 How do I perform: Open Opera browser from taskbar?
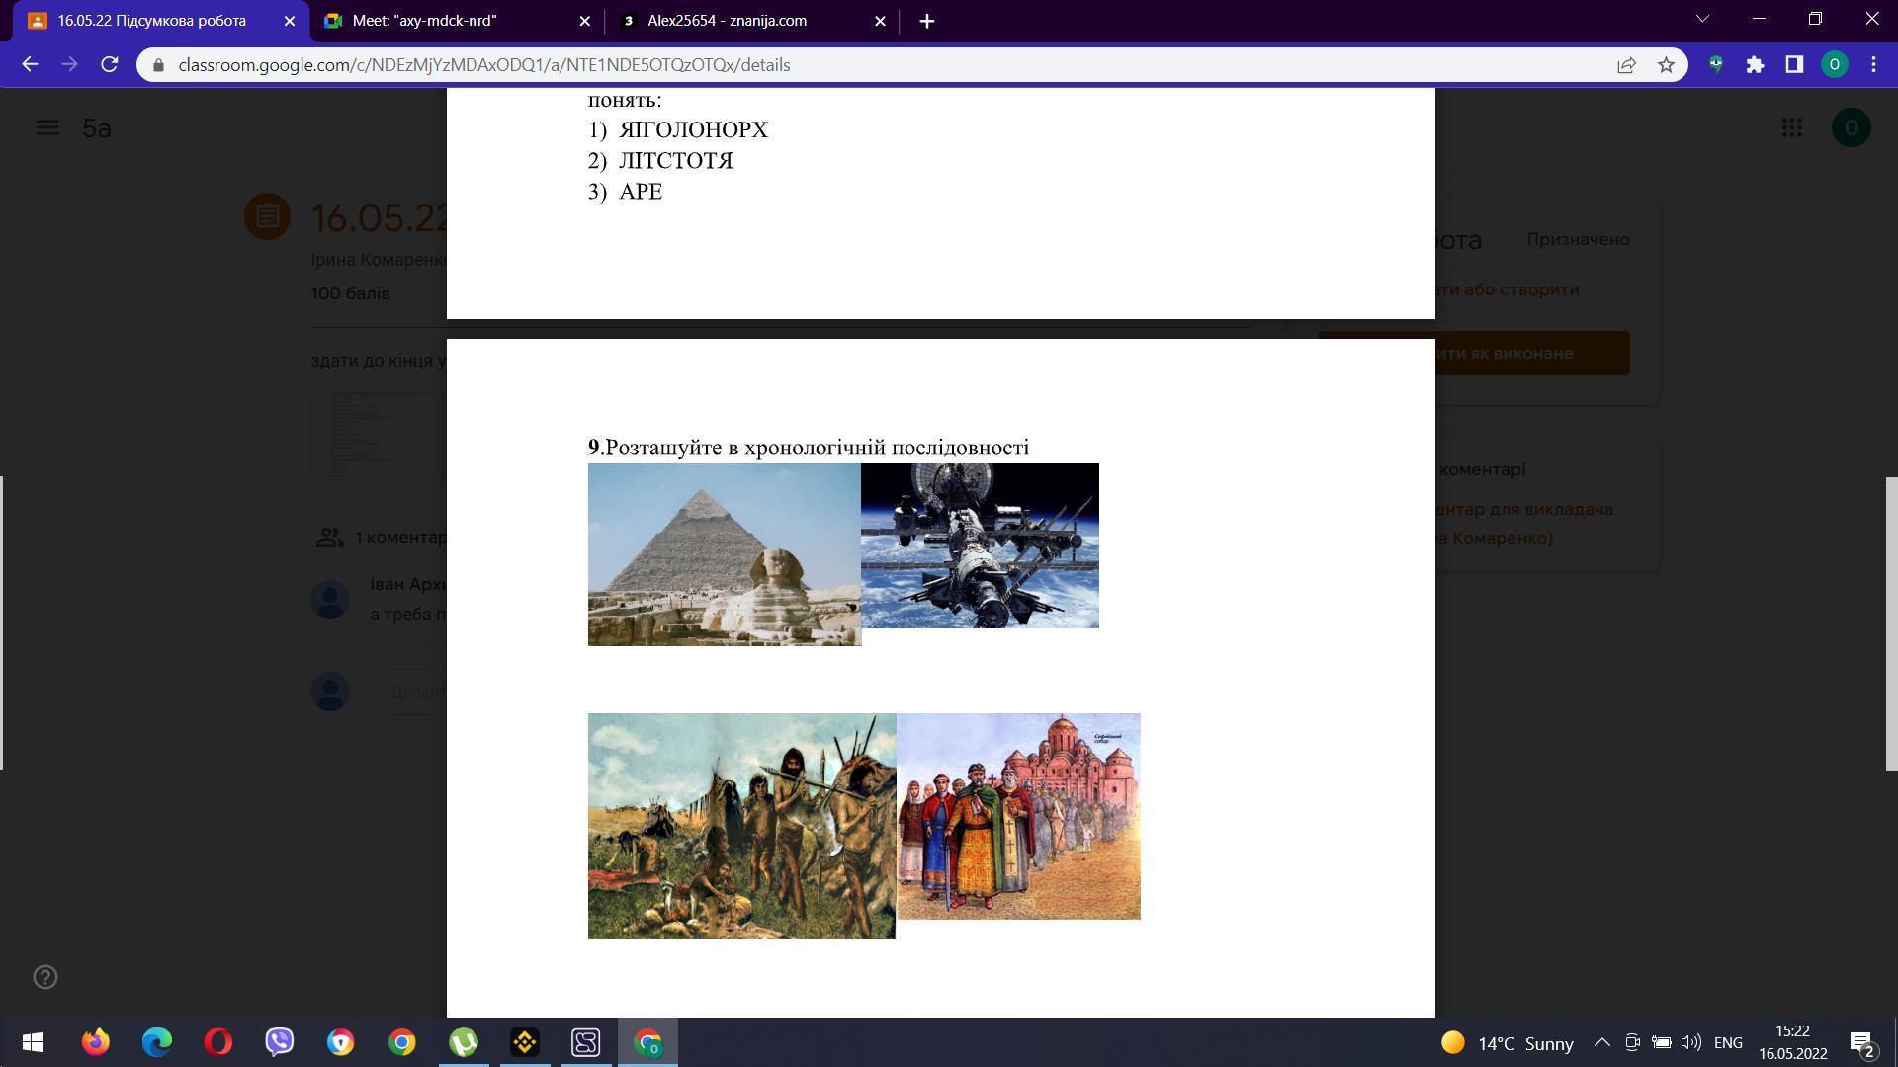[x=218, y=1042]
